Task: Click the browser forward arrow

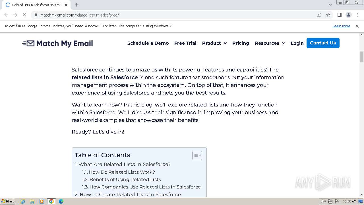Action: (x=15, y=15)
